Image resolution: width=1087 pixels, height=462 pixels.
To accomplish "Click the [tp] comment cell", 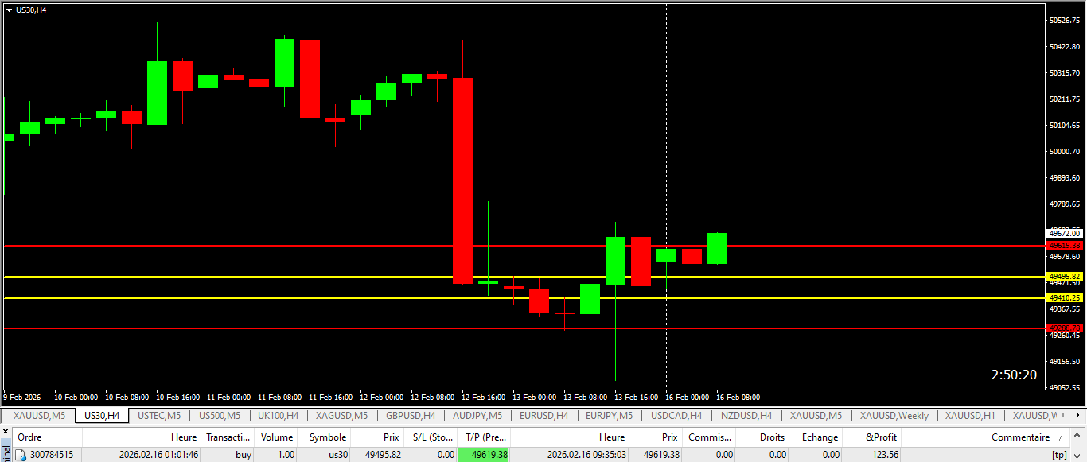I will pyautogui.click(x=1058, y=455).
